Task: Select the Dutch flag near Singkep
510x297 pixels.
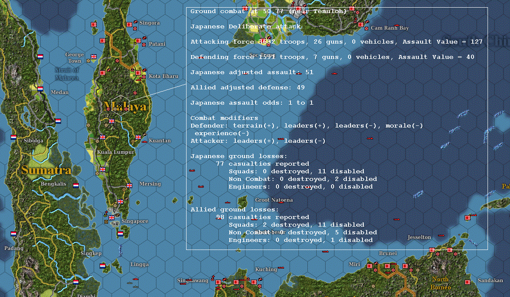Action: click(x=102, y=266)
